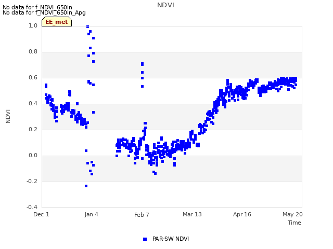Click the 1.0 y-axis tick label
The height and width of the screenshot is (249, 333).
33,25
